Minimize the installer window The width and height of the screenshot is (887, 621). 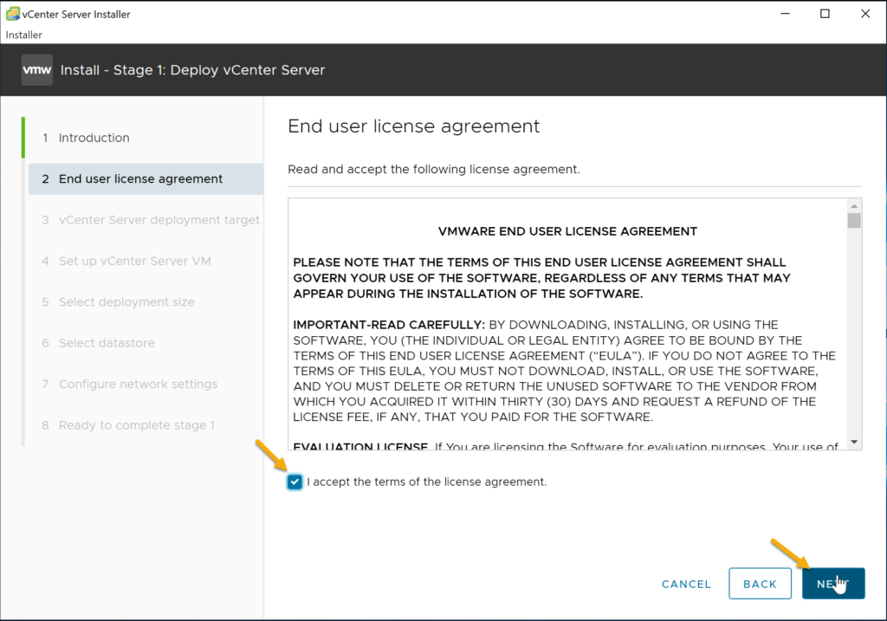784,14
